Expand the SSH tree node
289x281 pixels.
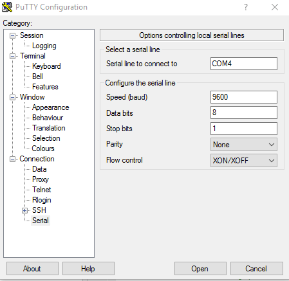pos(24,210)
